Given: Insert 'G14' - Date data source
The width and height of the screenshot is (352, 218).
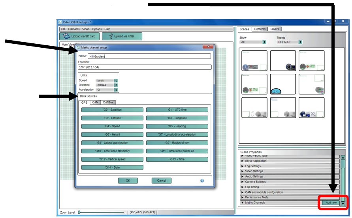Looking at the screenshot, I should (x=112, y=168).
